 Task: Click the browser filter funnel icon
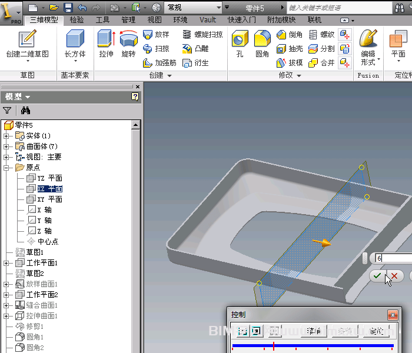pyautogui.click(x=7, y=111)
